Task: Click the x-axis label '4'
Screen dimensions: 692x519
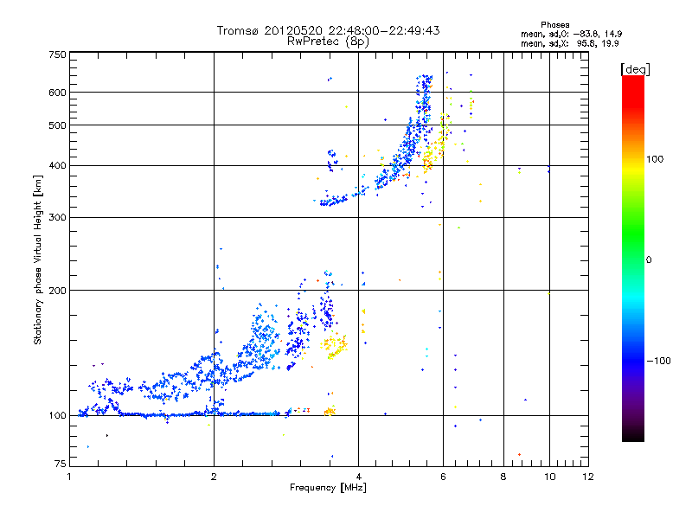Action: point(358,477)
